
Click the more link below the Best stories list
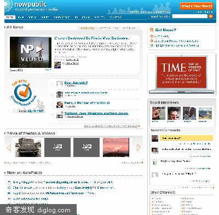pos(112,126)
